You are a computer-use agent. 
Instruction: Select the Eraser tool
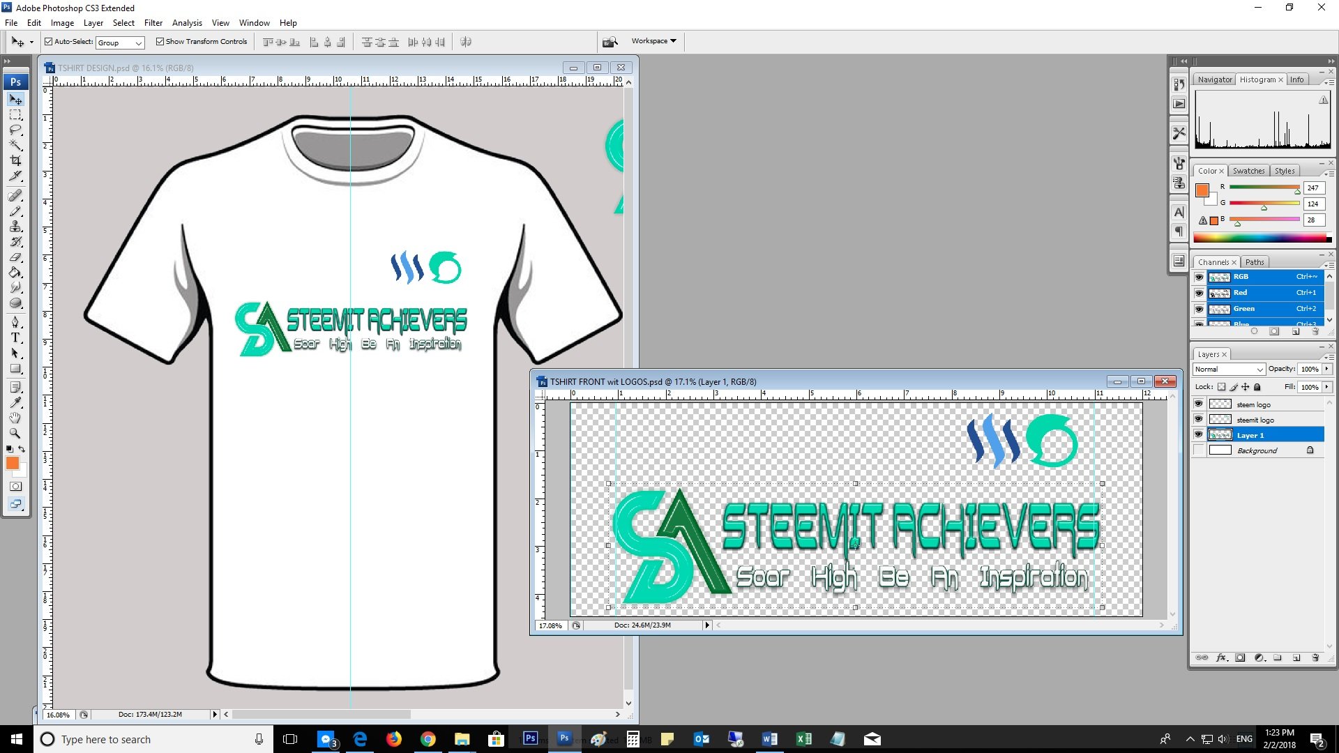click(x=15, y=257)
